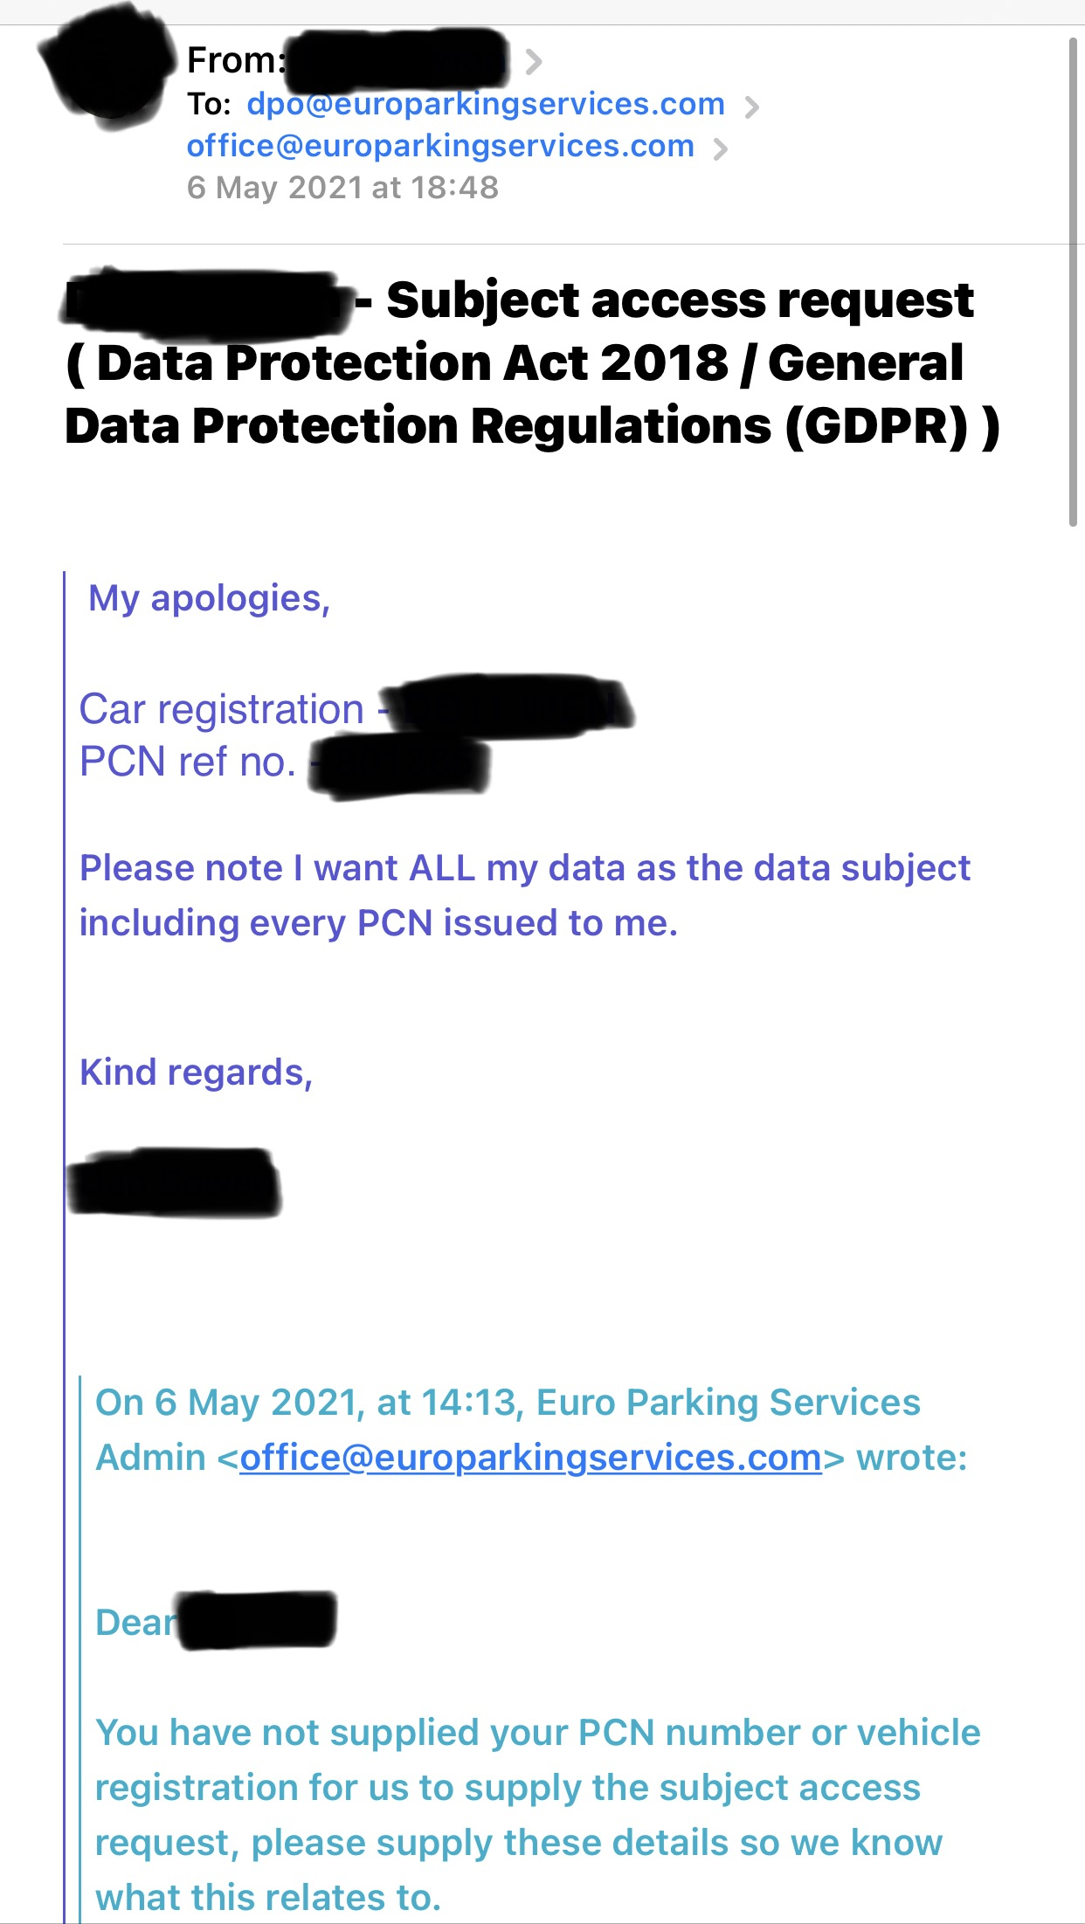
Task: Open office@europarkingservices.com link in quoted reply
Action: coord(530,1458)
